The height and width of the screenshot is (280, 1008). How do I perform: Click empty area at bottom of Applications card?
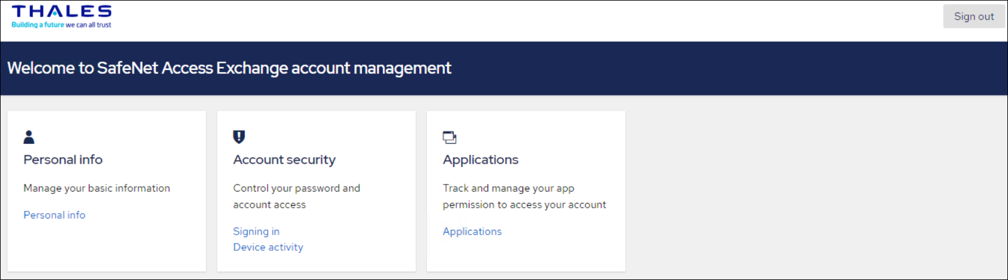[x=525, y=256]
